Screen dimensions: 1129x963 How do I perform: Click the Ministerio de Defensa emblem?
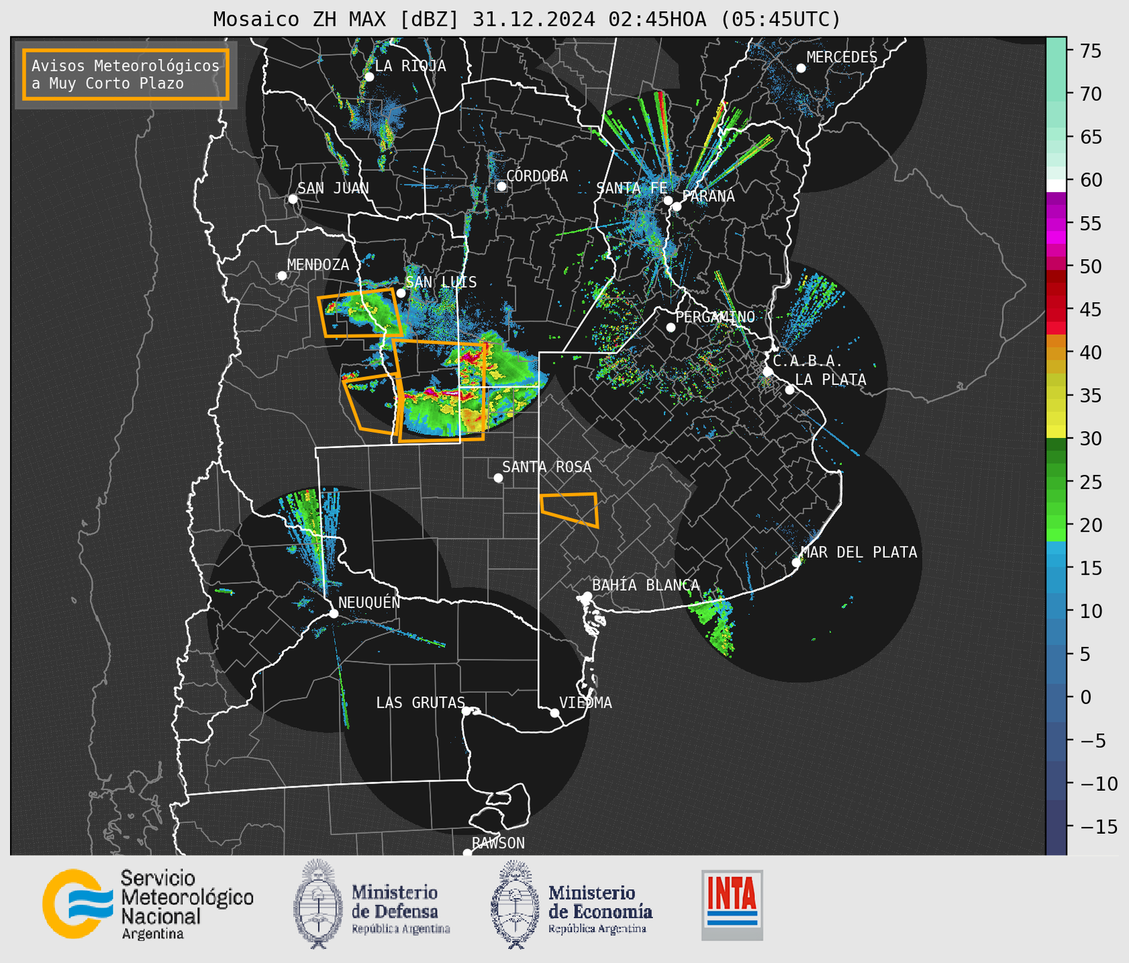319,904
